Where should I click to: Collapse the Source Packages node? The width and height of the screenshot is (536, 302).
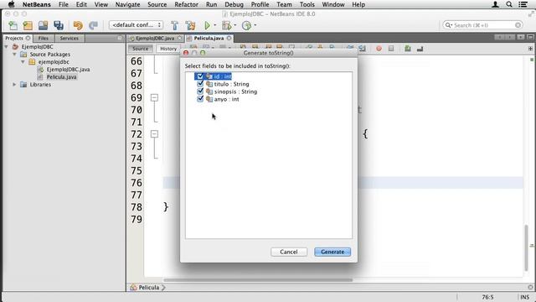pyautogui.click(x=14, y=54)
